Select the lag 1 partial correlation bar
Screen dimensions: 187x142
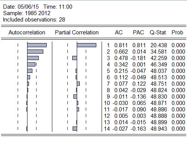coord(87,45)
